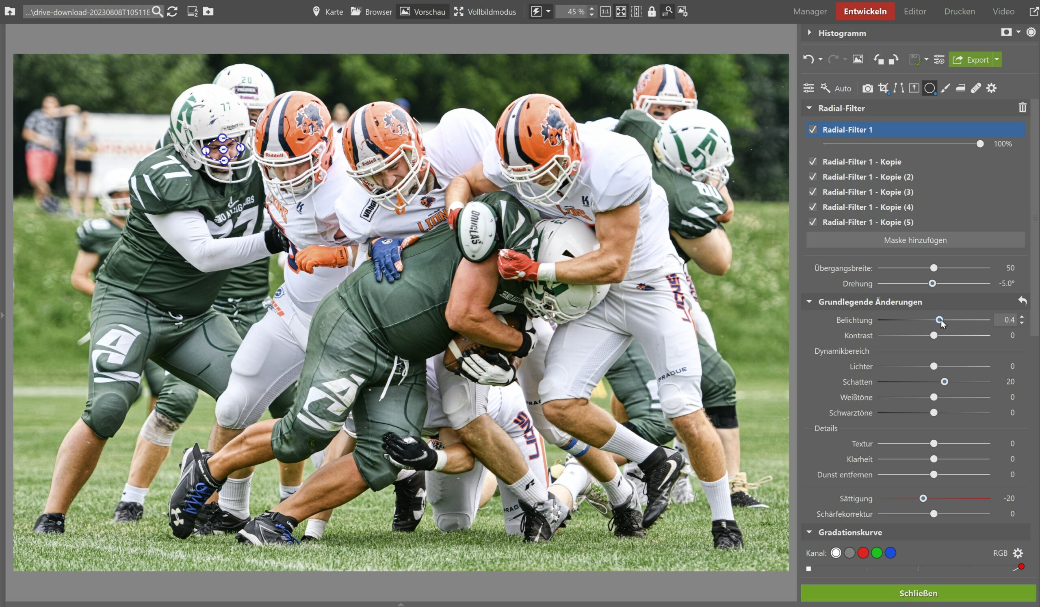1040x607 pixels.
Task: Disable Radial-Filter 1 - Kopie (5)
Action: [x=812, y=222]
